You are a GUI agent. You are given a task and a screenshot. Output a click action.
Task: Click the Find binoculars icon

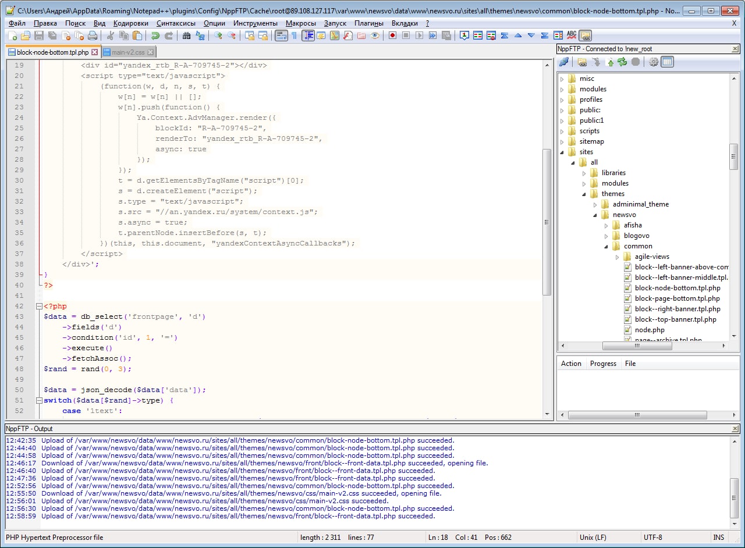(186, 36)
